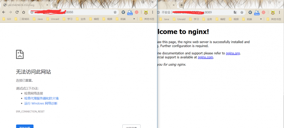
Task: Open the 编程 bookmark folder in left window
Action: [x=94, y=19]
